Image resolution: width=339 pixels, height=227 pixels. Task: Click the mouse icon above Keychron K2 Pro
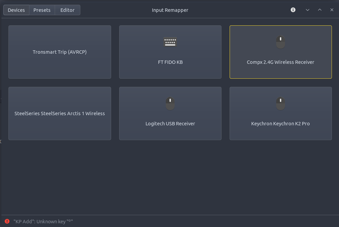(x=281, y=103)
